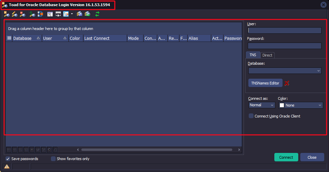Enable Connect Using Oracle Client checkbox
This screenshot has height=172, width=329.
251,116
